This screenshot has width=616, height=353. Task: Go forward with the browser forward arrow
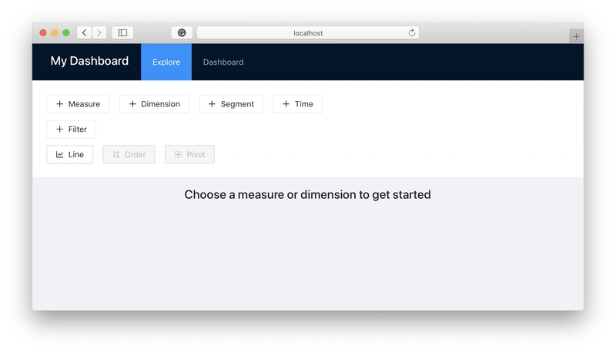click(x=99, y=32)
